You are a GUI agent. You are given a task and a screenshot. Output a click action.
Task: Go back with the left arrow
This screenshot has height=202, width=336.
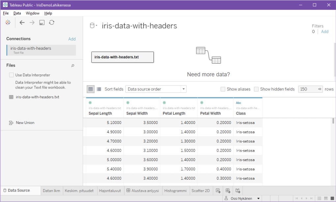coord(22,22)
